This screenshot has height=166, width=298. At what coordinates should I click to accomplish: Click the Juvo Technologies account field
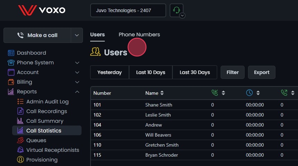(128, 10)
